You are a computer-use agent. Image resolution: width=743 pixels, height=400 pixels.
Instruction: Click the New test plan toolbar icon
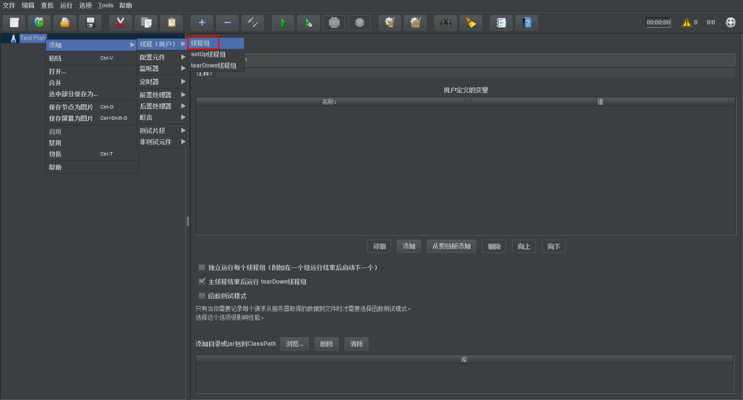pyautogui.click(x=14, y=22)
